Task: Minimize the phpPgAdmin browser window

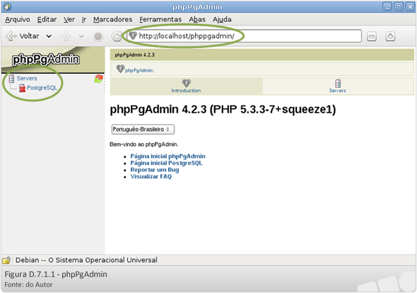Action: (387, 7)
